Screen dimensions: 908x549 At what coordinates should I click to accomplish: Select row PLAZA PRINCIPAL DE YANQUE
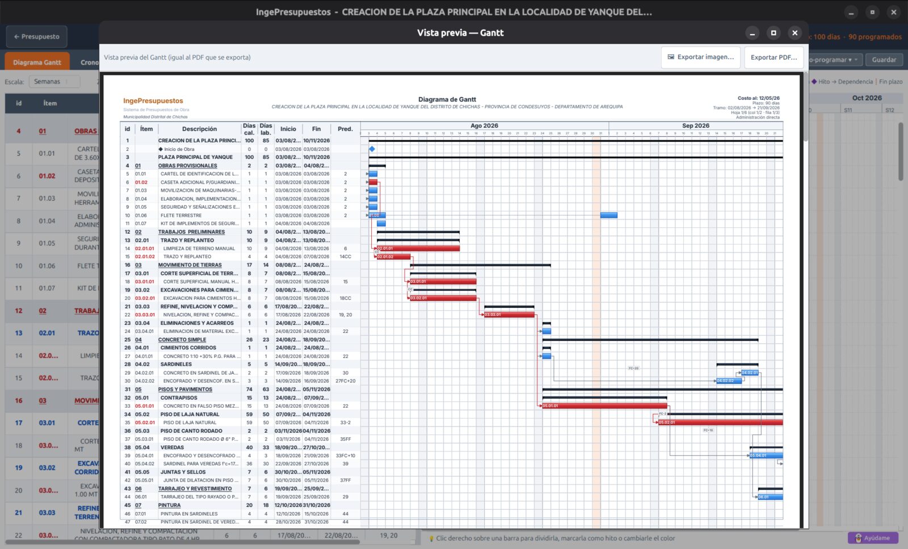tap(240, 157)
